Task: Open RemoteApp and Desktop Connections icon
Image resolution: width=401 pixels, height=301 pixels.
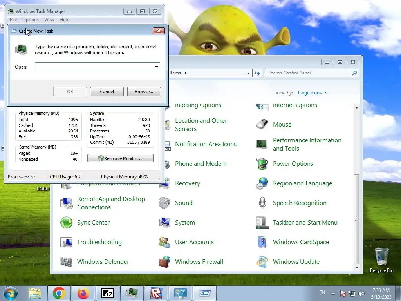Action: click(x=66, y=203)
